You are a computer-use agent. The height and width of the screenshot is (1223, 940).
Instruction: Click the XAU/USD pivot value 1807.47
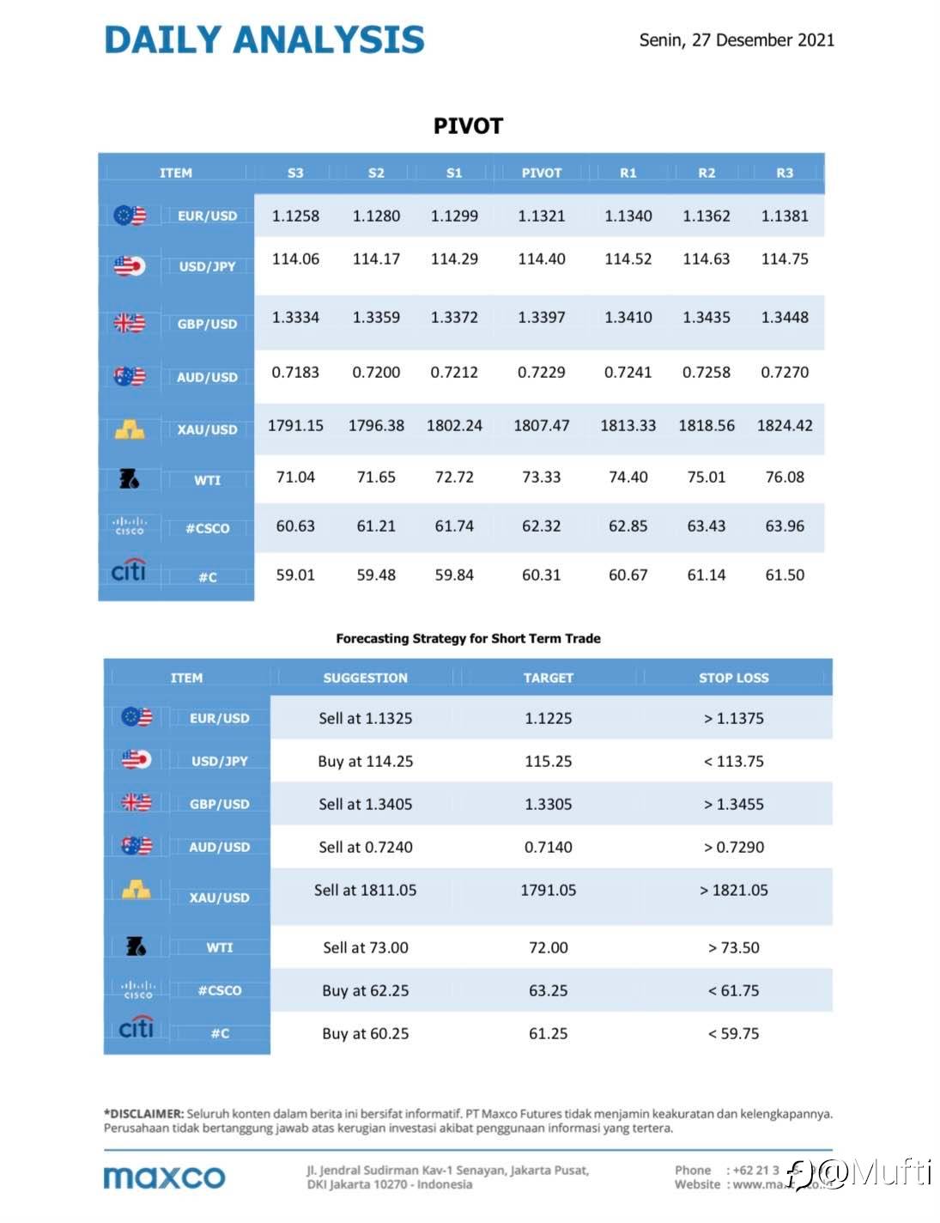pos(542,425)
